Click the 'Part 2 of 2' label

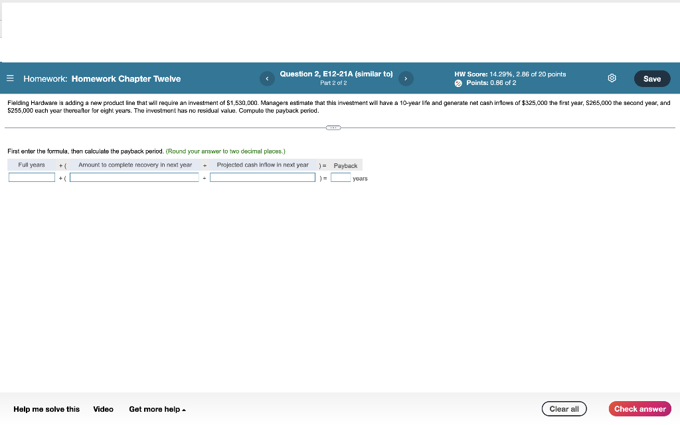(333, 83)
